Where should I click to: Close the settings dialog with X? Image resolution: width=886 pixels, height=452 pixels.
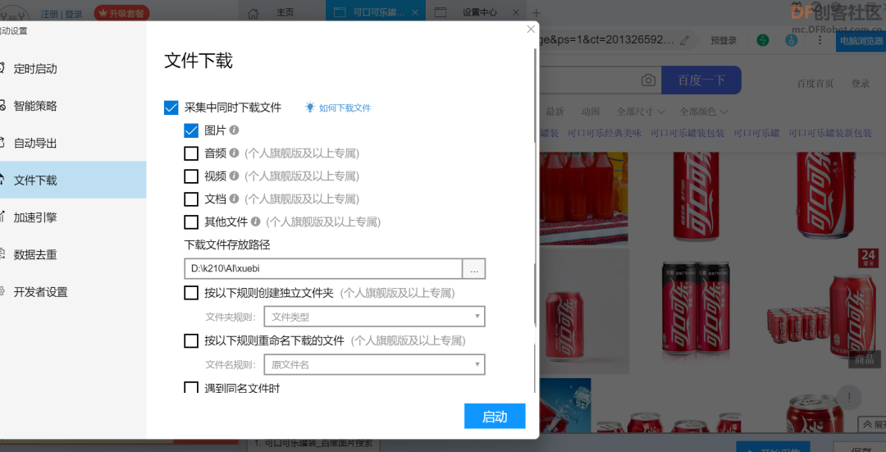(x=531, y=30)
